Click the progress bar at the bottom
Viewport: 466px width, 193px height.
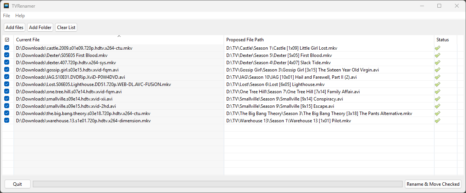[x=218, y=184]
